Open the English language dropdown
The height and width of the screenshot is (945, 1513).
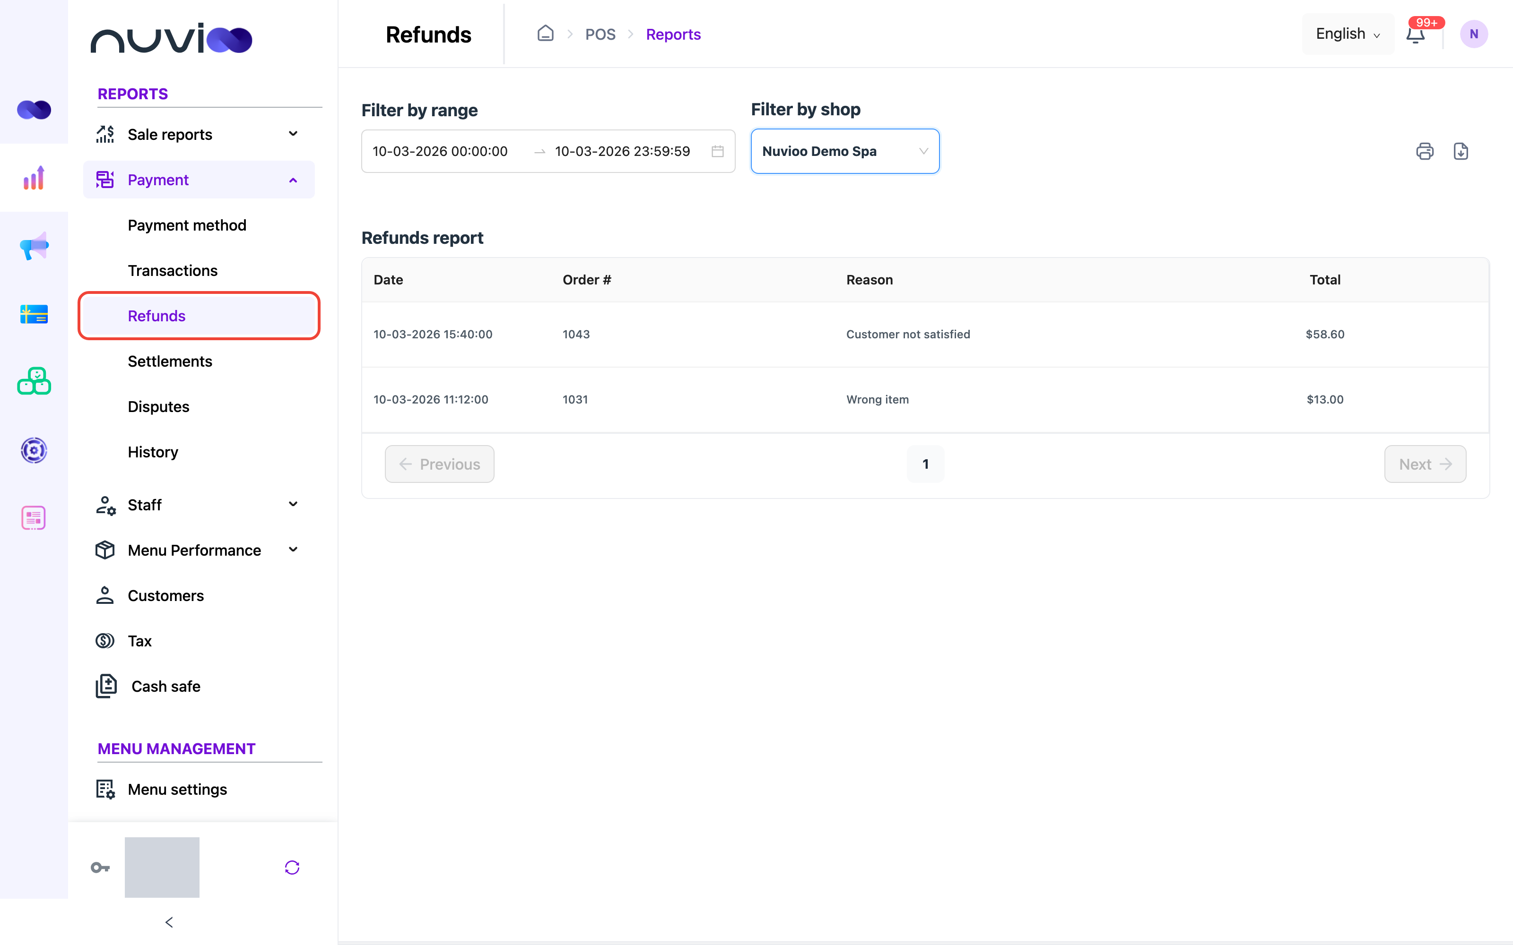(x=1348, y=34)
